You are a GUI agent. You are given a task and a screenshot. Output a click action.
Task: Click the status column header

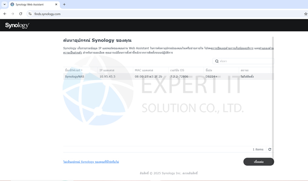255,70
